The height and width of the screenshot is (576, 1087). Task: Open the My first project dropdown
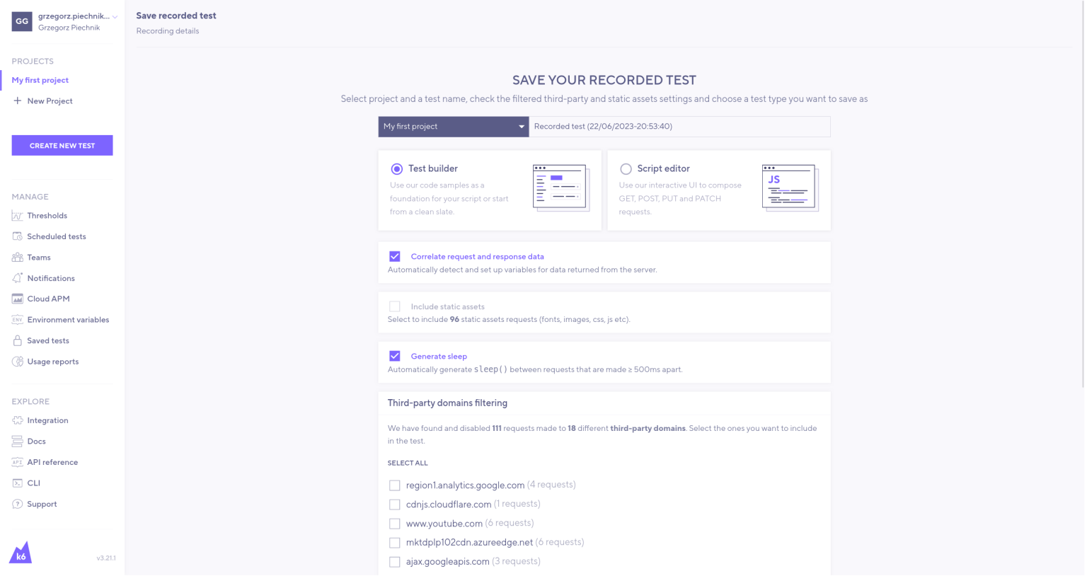tap(454, 127)
